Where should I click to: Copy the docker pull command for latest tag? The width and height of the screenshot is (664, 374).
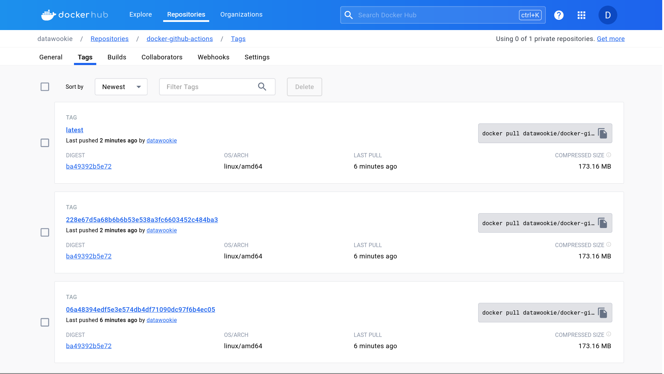click(x=602, y=133)
